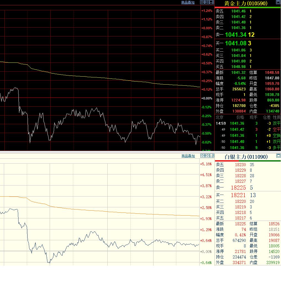Select silver 买五 price 18217

click(240, 218)
